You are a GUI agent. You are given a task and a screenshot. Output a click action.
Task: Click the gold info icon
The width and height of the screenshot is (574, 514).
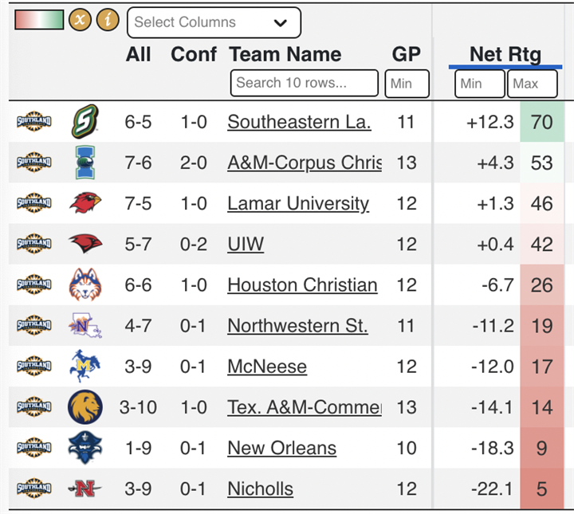pos(108,19)
